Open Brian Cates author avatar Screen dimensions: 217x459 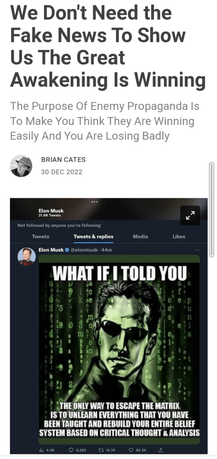point(21,166)
